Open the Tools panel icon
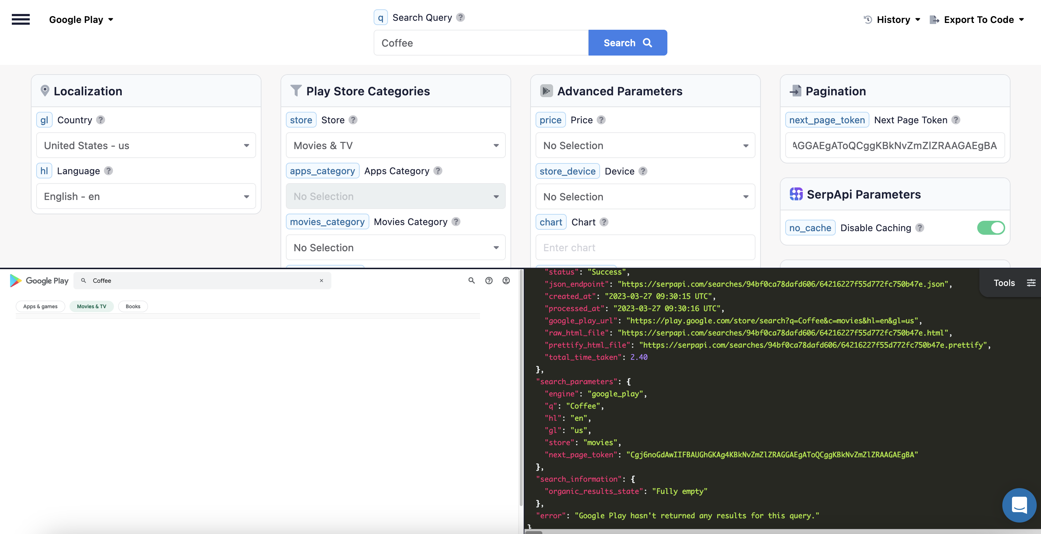Viewport: 1041px width, 534px height. pos(1032,282)
